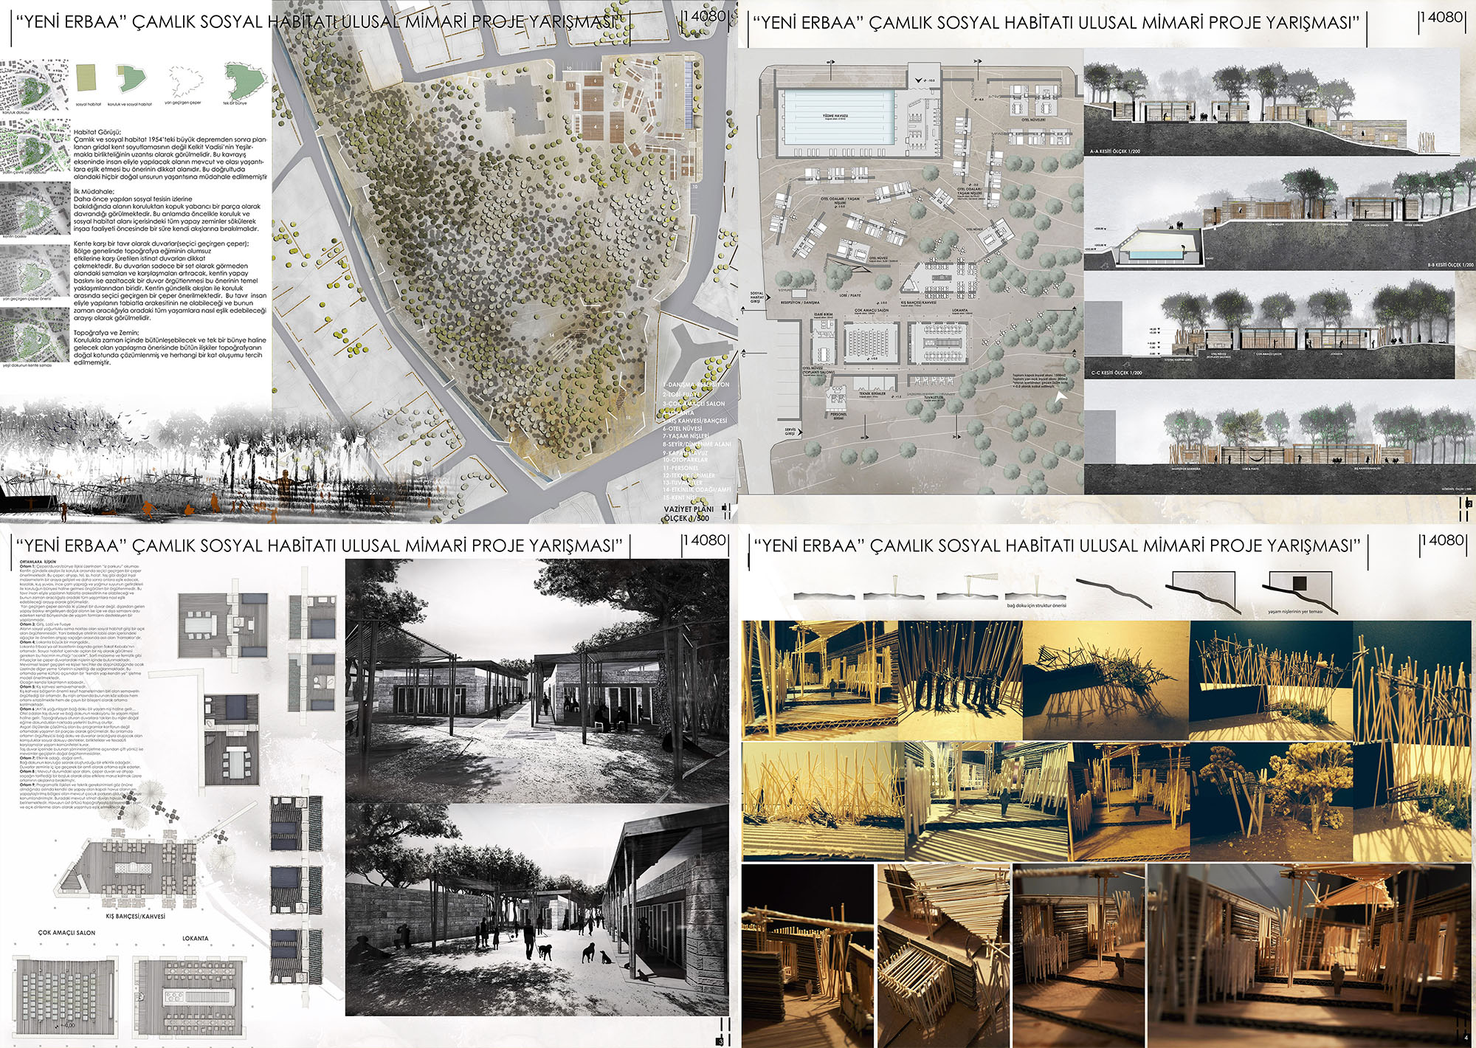Click the 'Topoğrafya ve Zemin' paragraph heading

pos(106,333)
